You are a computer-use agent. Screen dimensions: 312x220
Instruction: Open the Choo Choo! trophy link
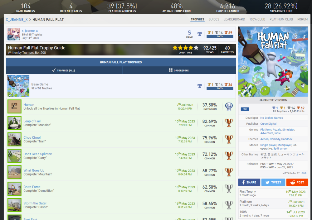pyautogui.click(x=32, y=137)
